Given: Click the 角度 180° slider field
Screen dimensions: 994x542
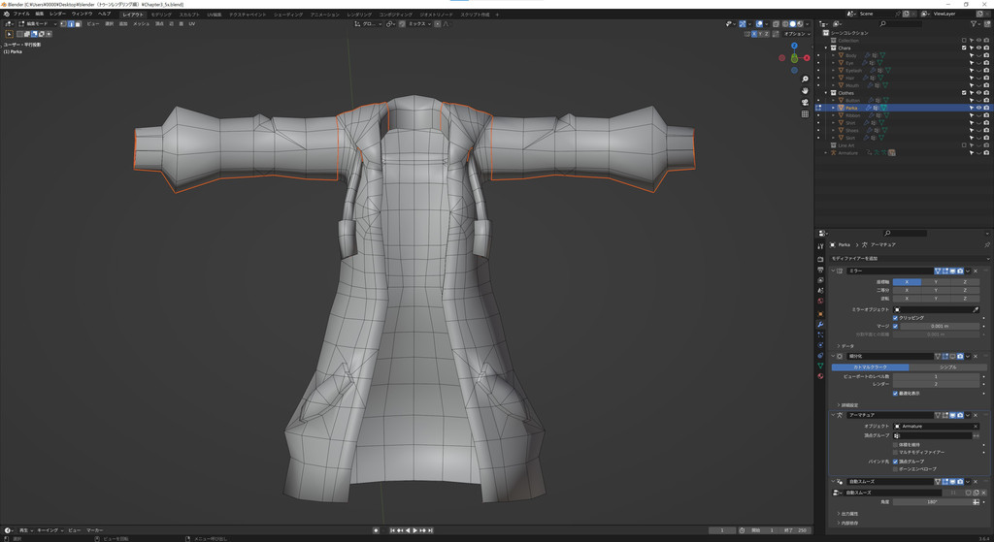Looking at the screenshot, I should pos(935,502).
